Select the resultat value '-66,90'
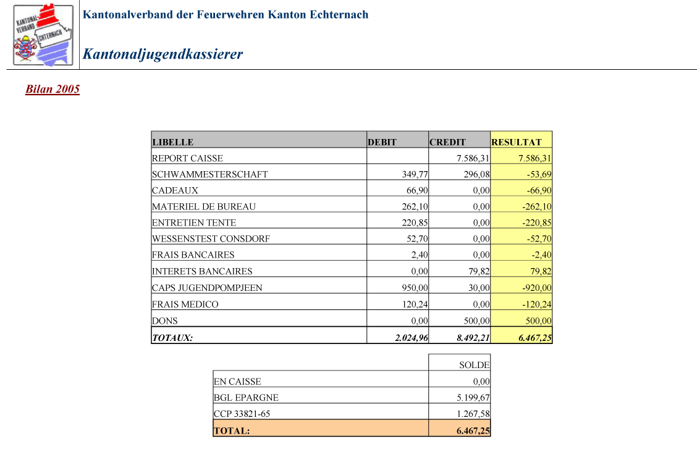Screen dimensions: 697x449 [x=539, y=190]
